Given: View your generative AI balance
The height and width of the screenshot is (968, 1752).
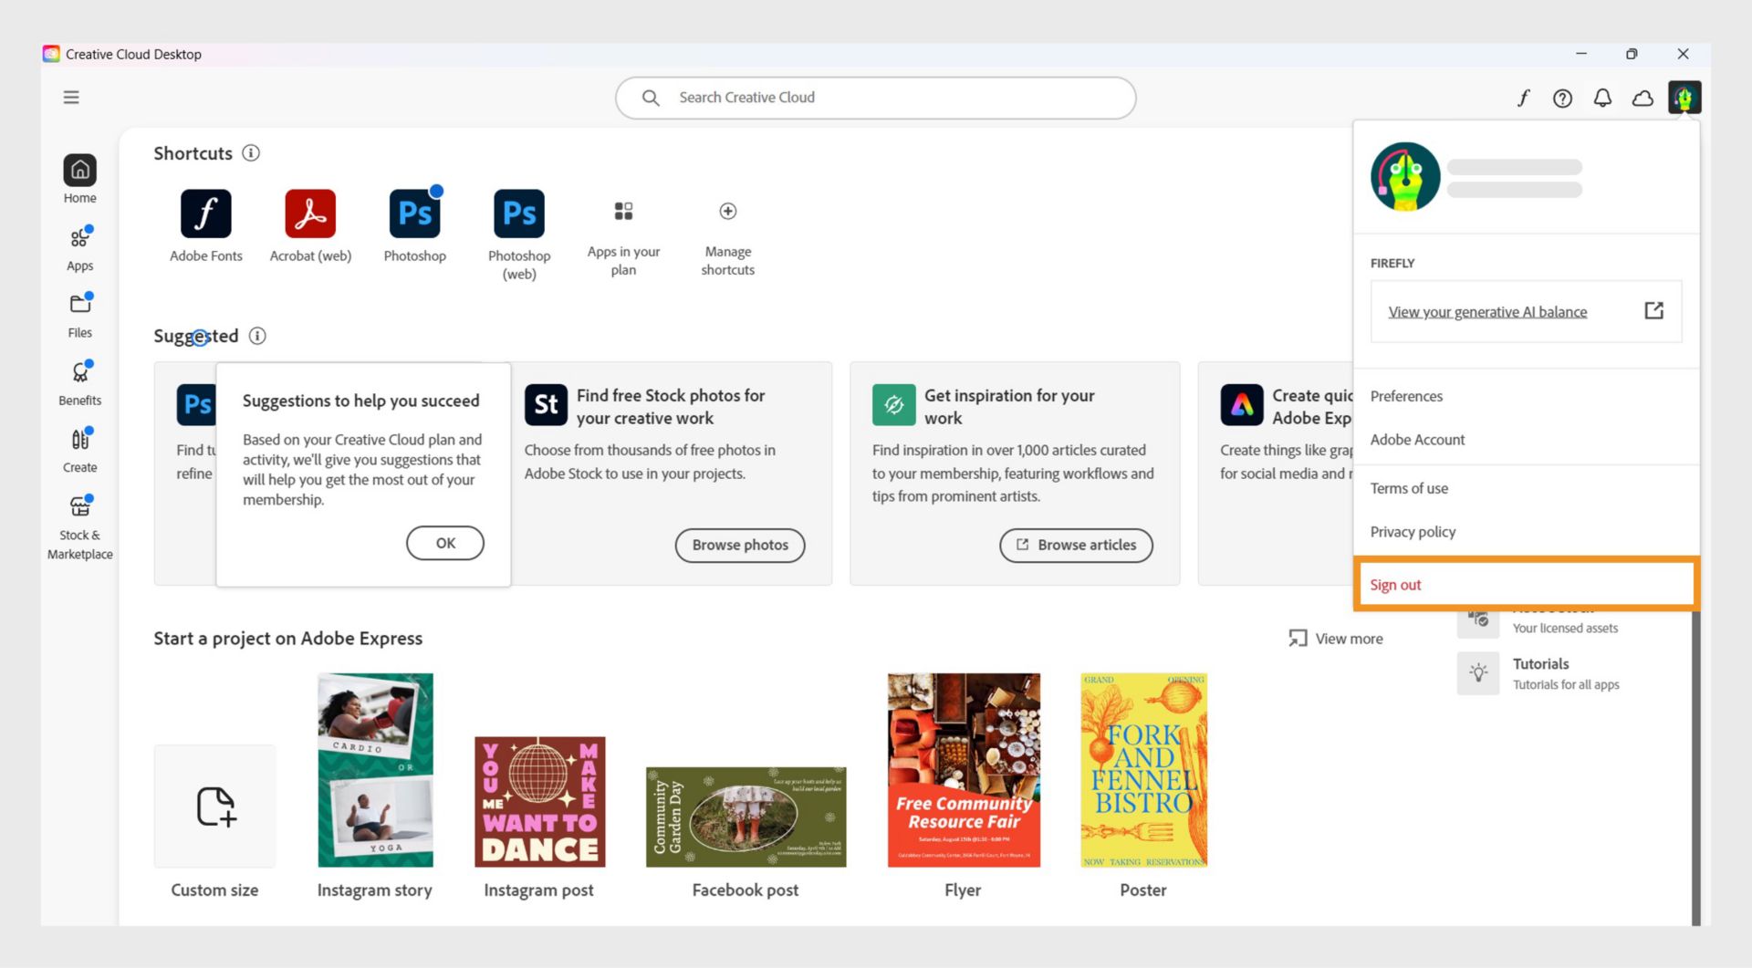Looking at the screenshot, I should point(1486,311).
